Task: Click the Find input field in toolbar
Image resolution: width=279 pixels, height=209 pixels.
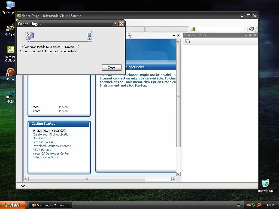Action: pyautogui.click(x=220, y=29)
